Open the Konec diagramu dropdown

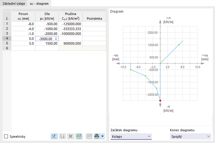(x=191, y=137)
